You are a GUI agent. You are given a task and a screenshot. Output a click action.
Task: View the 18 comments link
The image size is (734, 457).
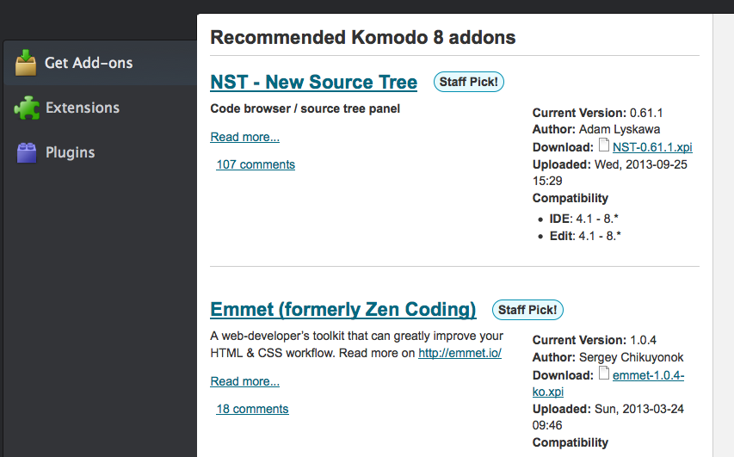click(252, 409)
